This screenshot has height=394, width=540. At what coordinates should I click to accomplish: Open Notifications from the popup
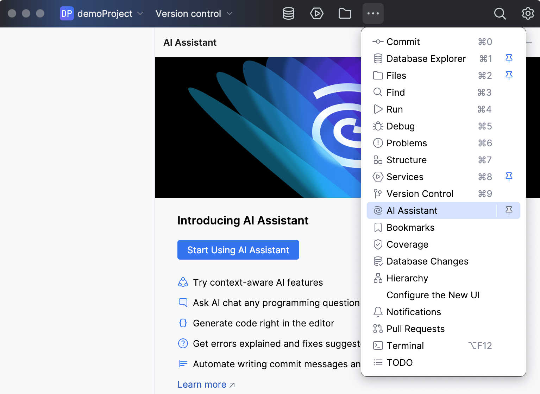pyautogui.click(x=444, y=312)
